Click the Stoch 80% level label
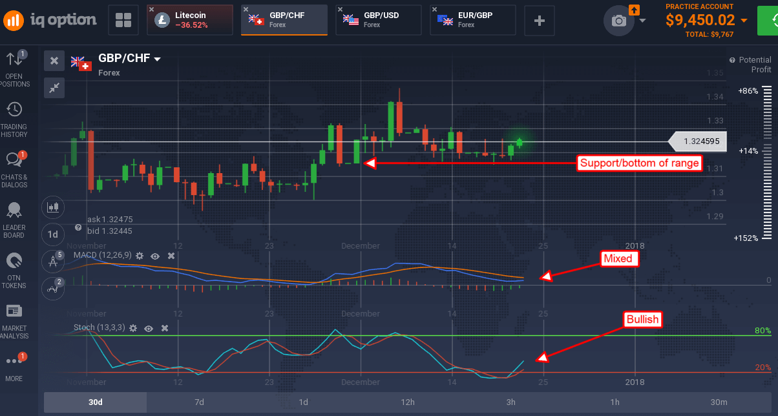 pos(763,331)
